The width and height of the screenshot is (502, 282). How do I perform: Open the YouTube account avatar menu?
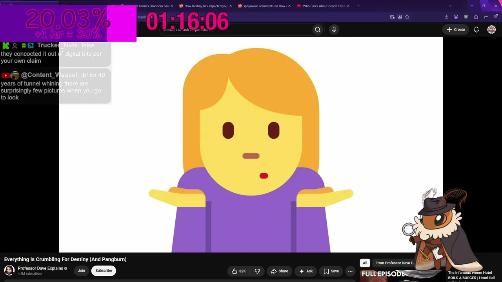tap(491, 29)
